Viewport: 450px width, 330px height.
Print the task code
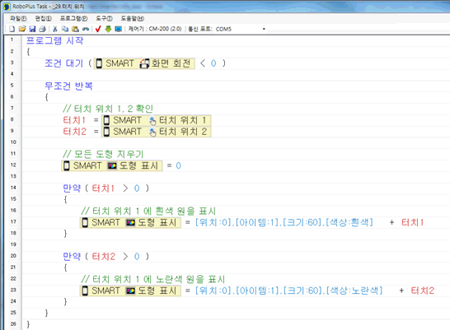pos(42,29)
